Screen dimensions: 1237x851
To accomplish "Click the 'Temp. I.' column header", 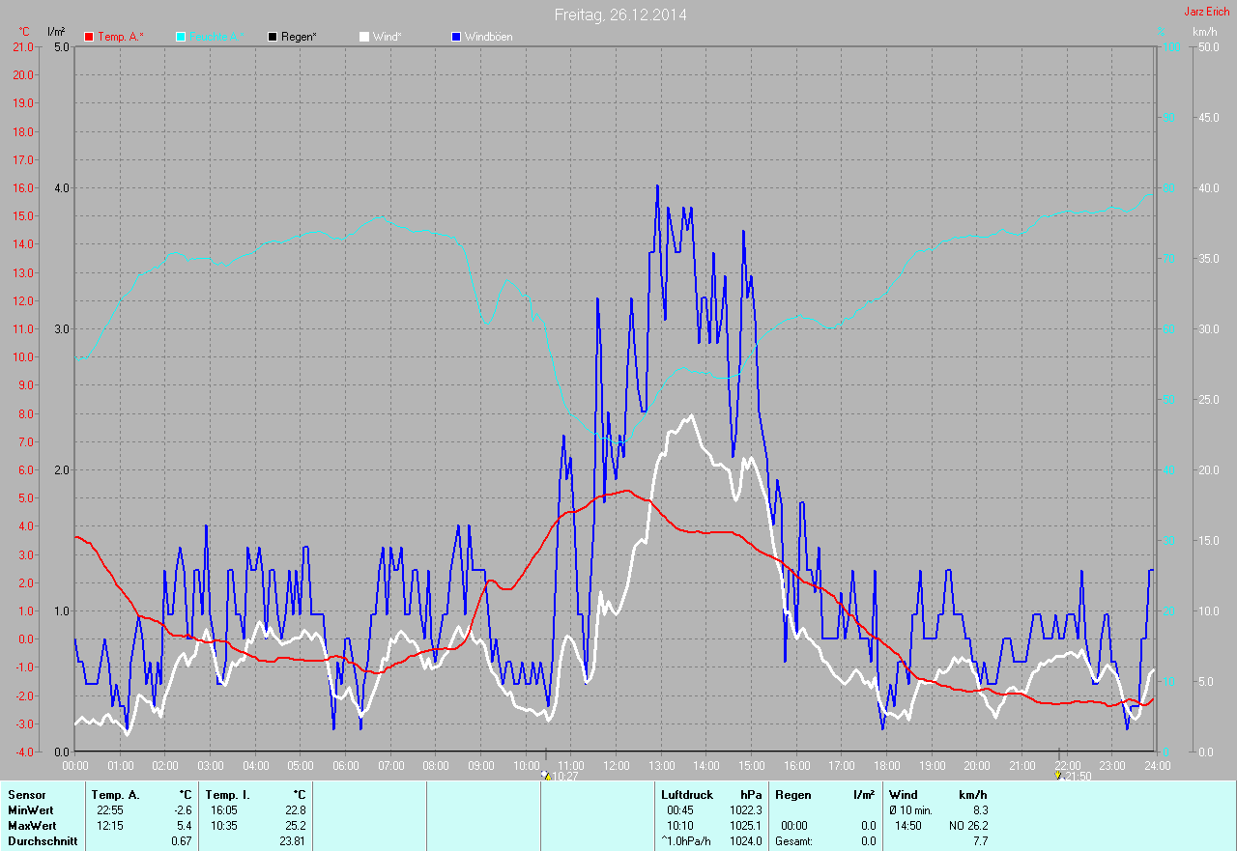I will (x=228, y=795).
